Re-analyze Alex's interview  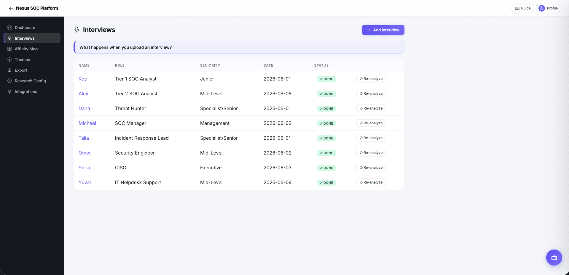(371, 94)
